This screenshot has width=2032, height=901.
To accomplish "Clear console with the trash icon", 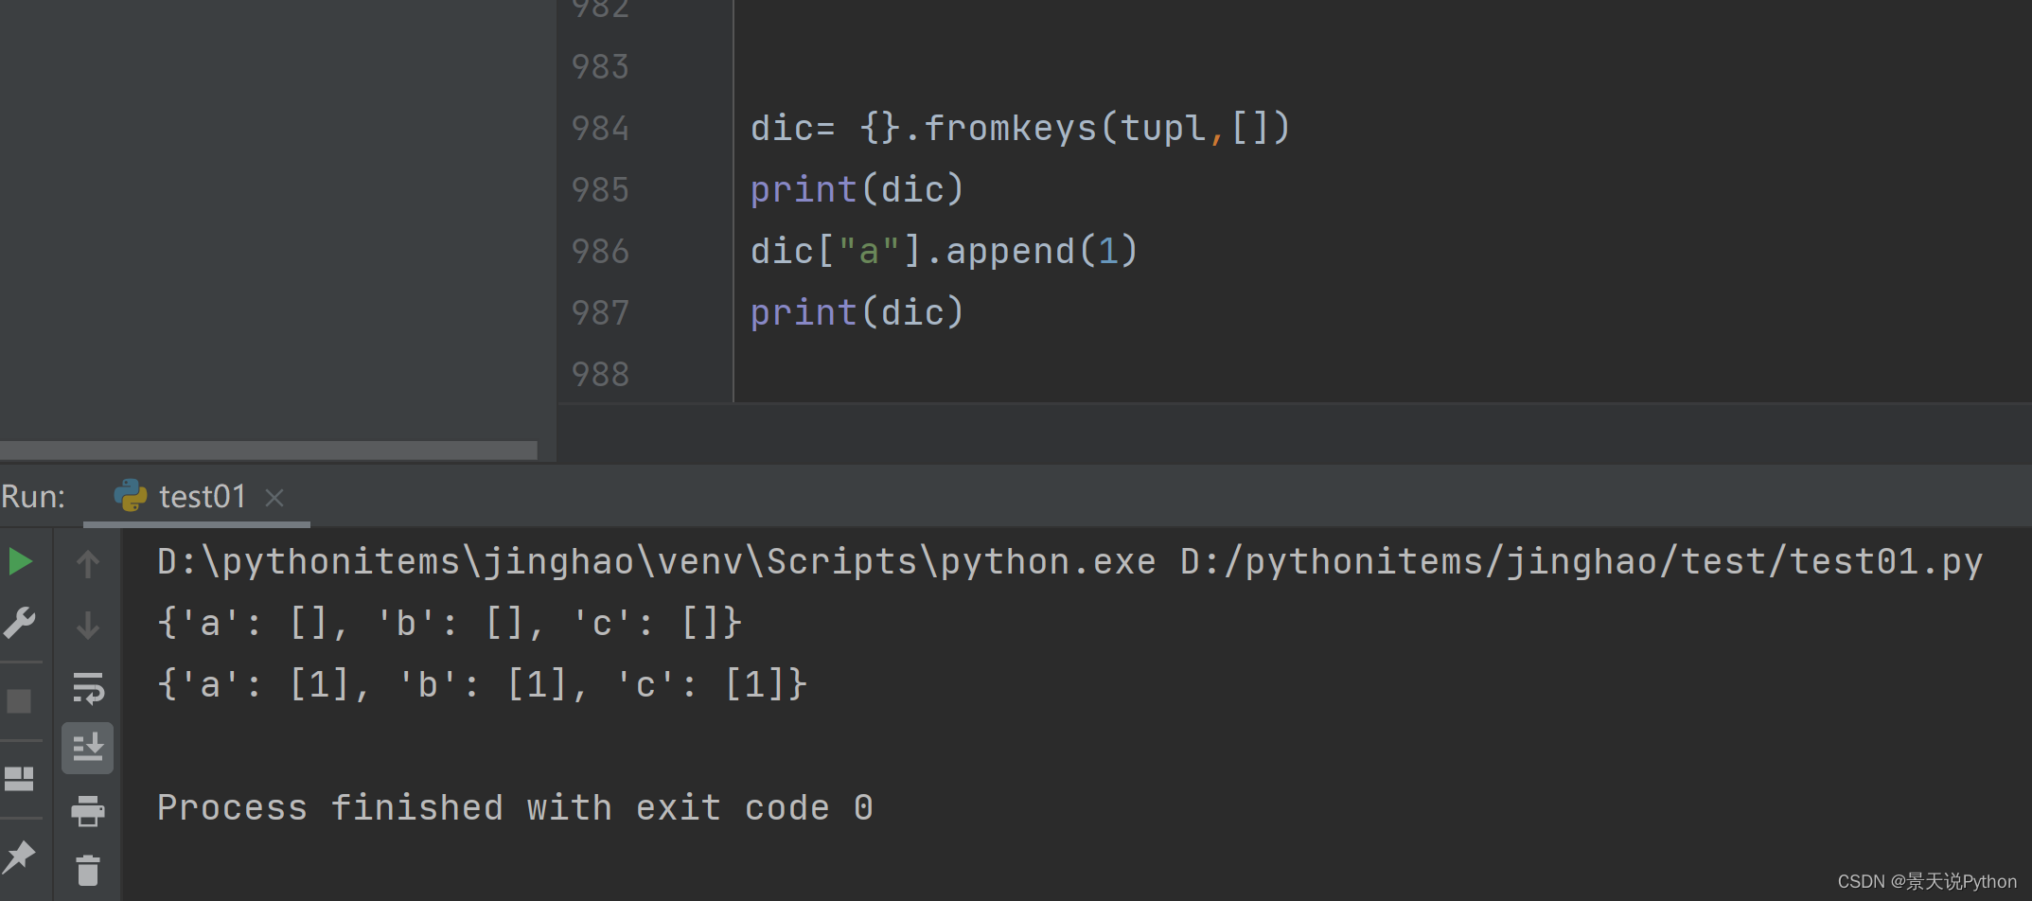I will (88, 871).
